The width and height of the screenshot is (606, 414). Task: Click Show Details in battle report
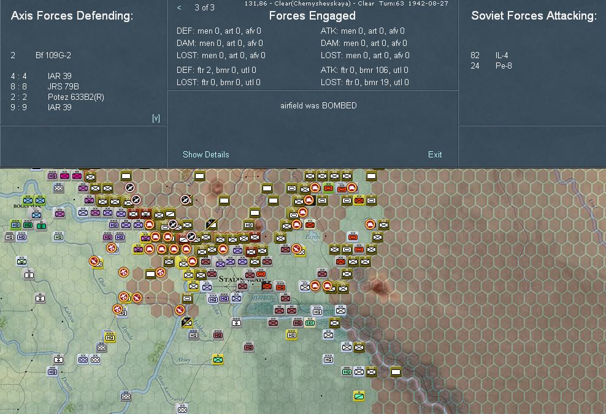coord(205,154)
